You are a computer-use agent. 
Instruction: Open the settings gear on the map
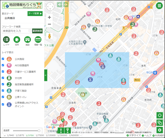coord(160,130)
